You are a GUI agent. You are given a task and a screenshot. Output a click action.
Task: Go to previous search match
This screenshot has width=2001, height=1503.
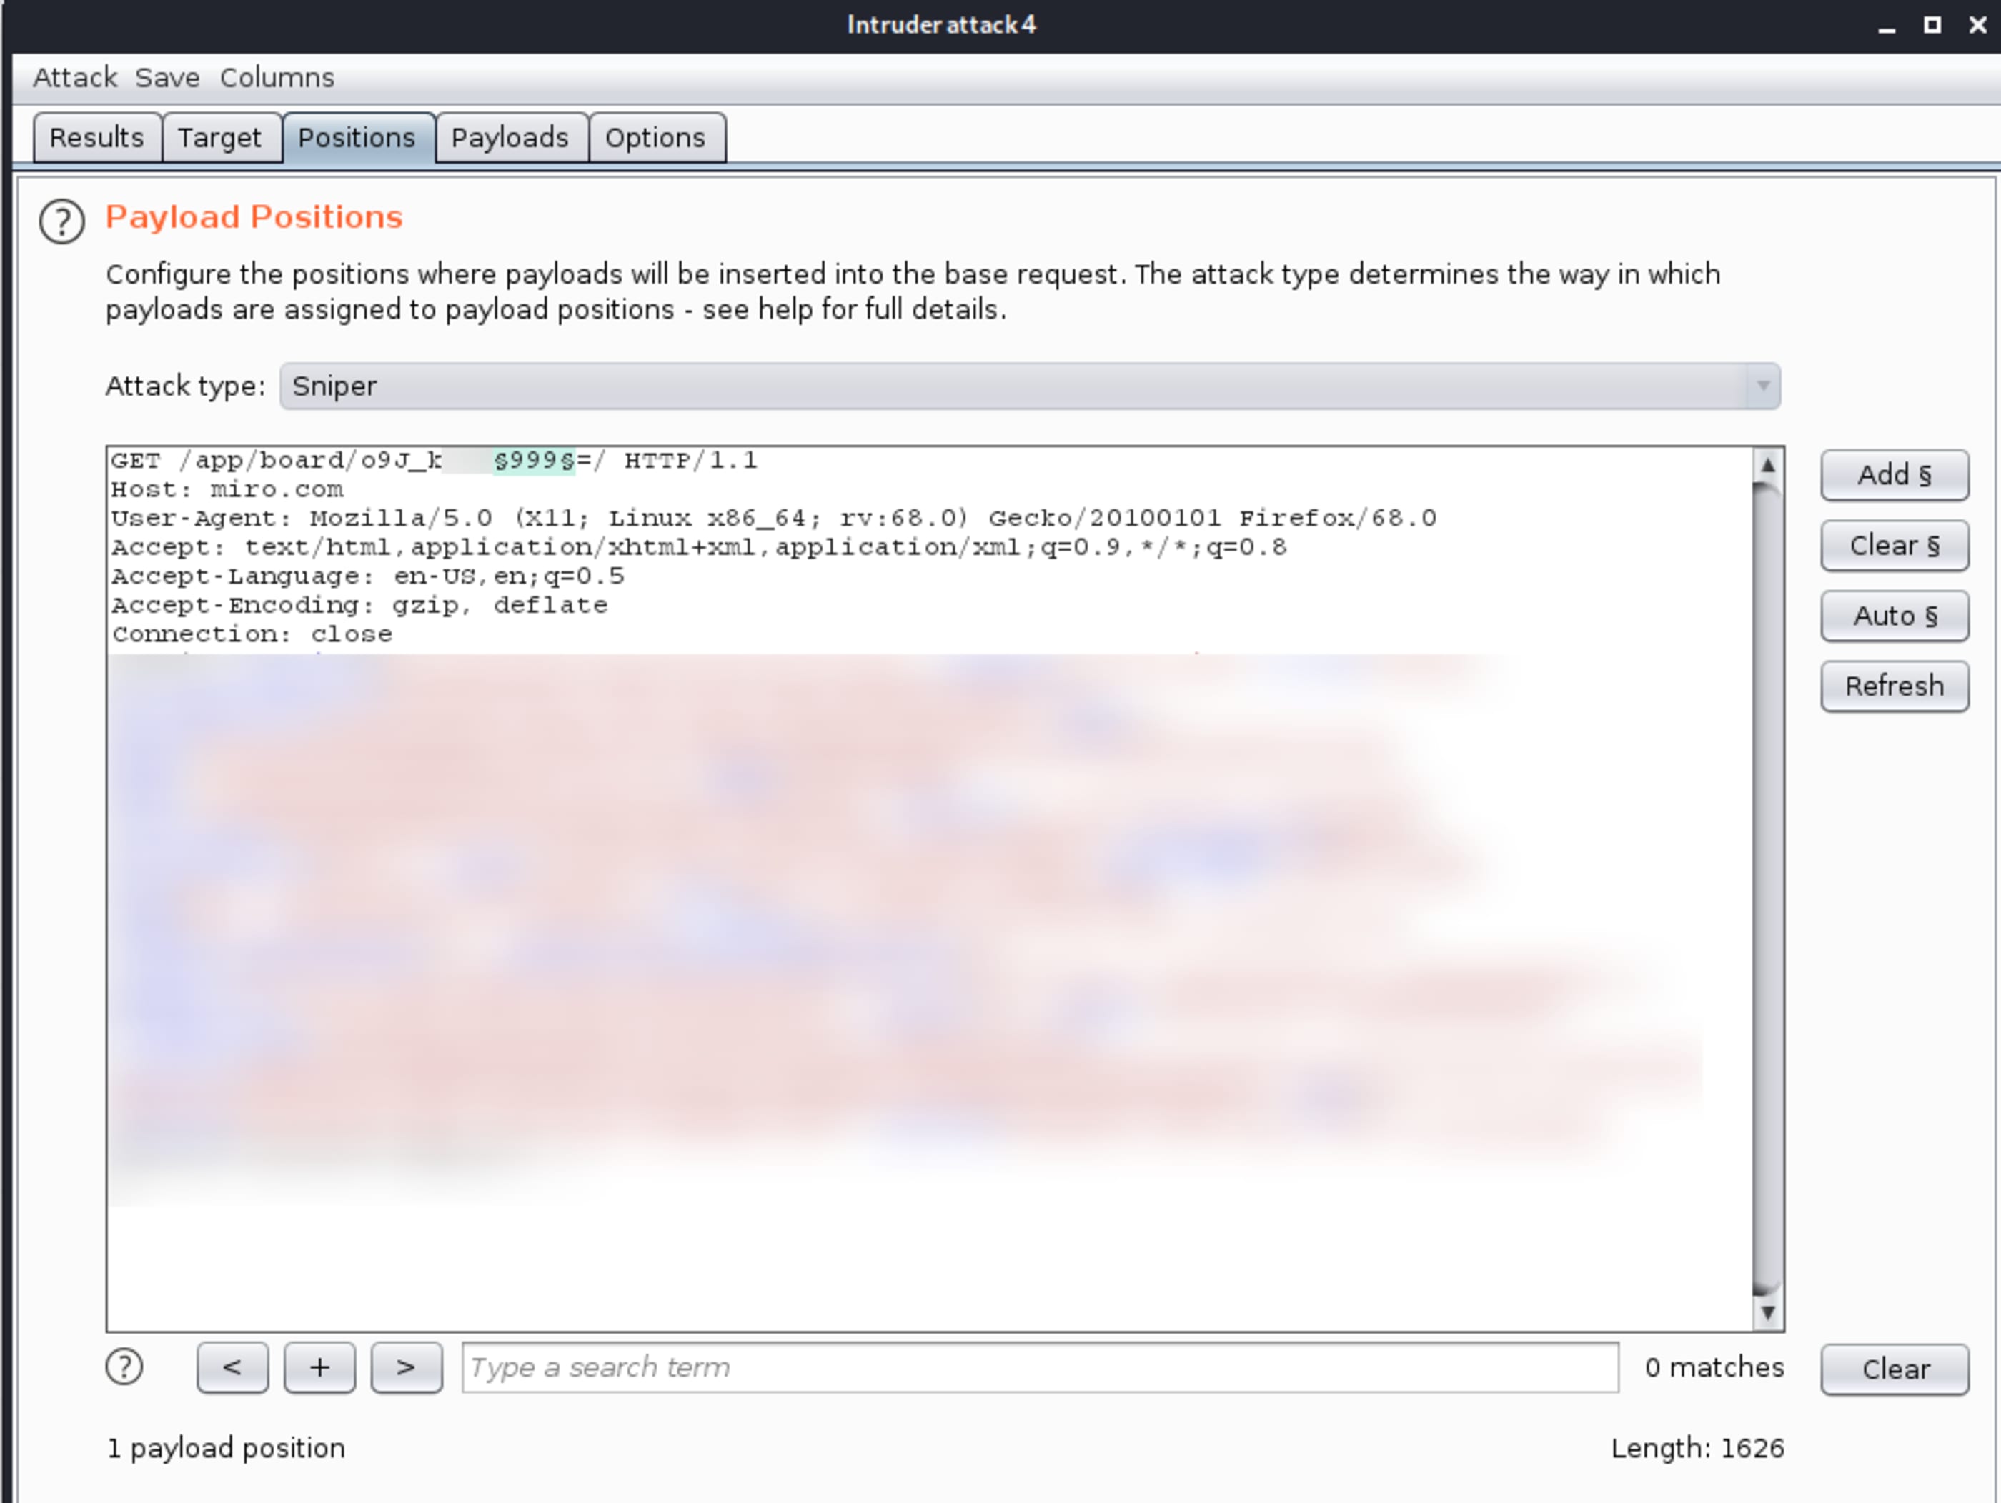tap(232, 1367)
